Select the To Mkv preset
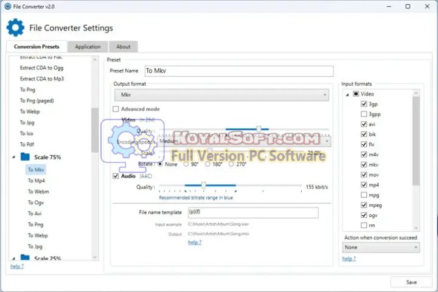 click(36, 170)
